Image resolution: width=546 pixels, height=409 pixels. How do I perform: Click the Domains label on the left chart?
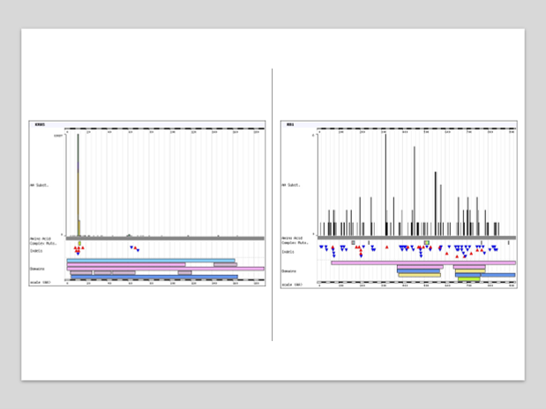pos(38,269)
